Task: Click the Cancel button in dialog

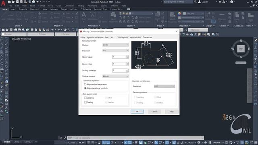Action: tap(154, 112)
